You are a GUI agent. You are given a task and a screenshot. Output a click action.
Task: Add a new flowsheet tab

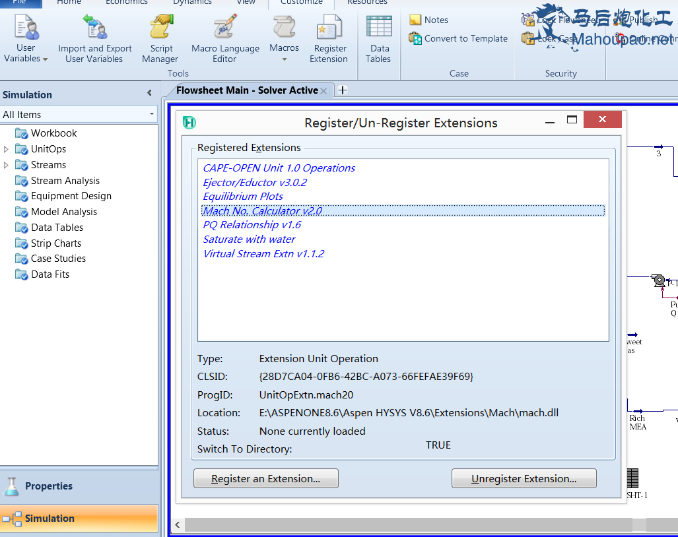(x=343, y=90)
